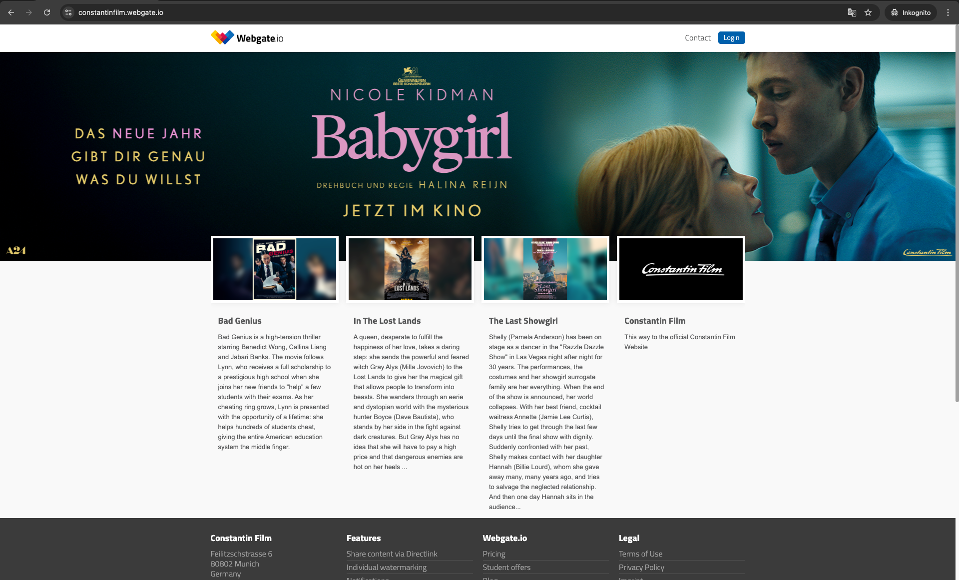The height and width of the screenshot is (580, 959).
Task: Open site information icon in address bar
Action: tap(69, 12)
